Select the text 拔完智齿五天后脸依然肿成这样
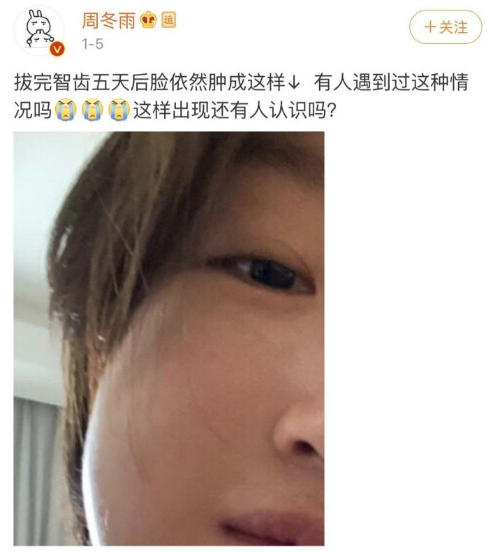 tap(149, 82)
